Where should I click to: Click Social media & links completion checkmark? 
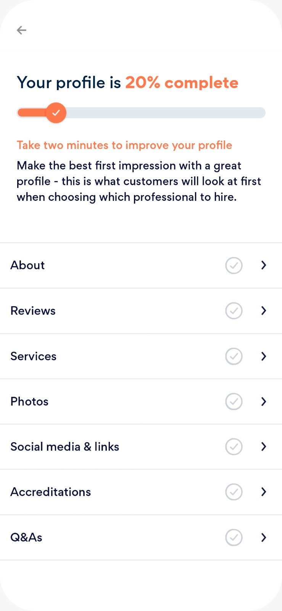tap(234, 447)
